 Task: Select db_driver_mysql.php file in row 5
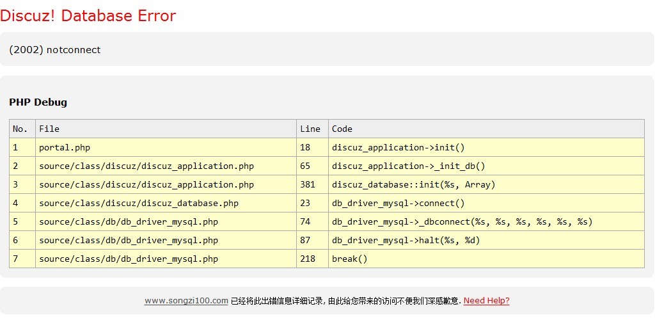coord(166,221)
